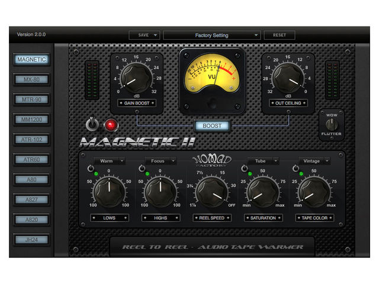The image size is (379, 284).
Task: Toggle the SATURATION section power switch
Action: tap(245, 168)
